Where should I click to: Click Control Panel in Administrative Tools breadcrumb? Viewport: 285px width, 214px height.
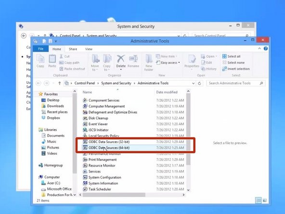pyautogui.click(x=85, y=83)
